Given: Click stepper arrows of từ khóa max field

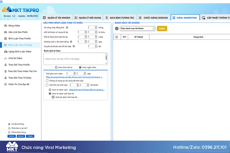Looking at the screenshot, I should pyautogui.click(x=96, y=32).
